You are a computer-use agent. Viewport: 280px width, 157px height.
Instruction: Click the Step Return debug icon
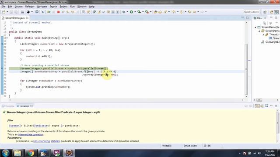coord(77,12)
